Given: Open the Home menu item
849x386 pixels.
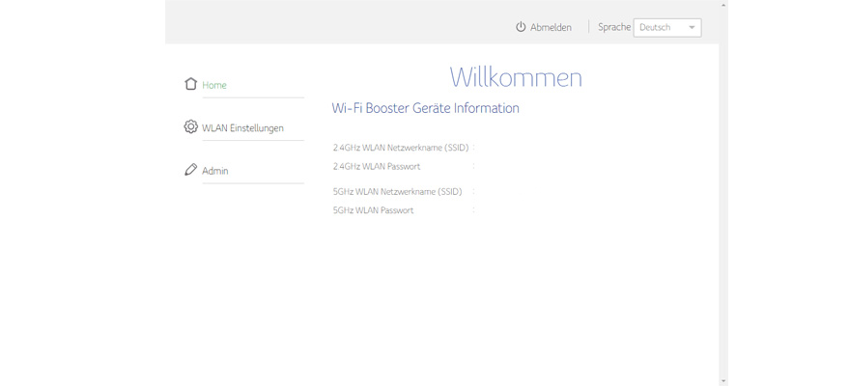Looking at the screenshot, I should 214,85.
